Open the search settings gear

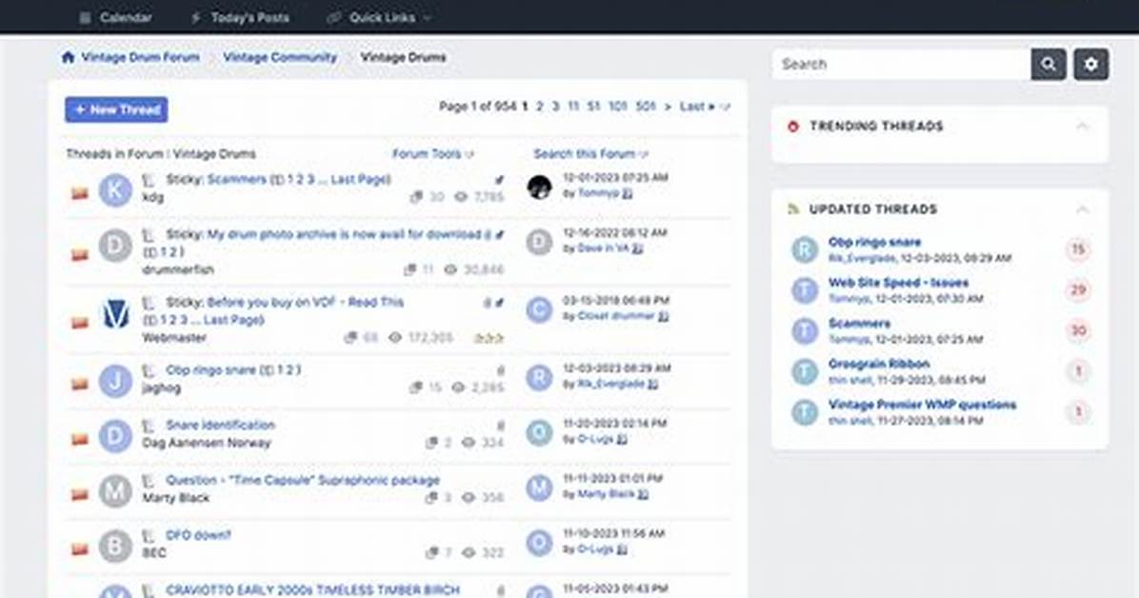1091,64
